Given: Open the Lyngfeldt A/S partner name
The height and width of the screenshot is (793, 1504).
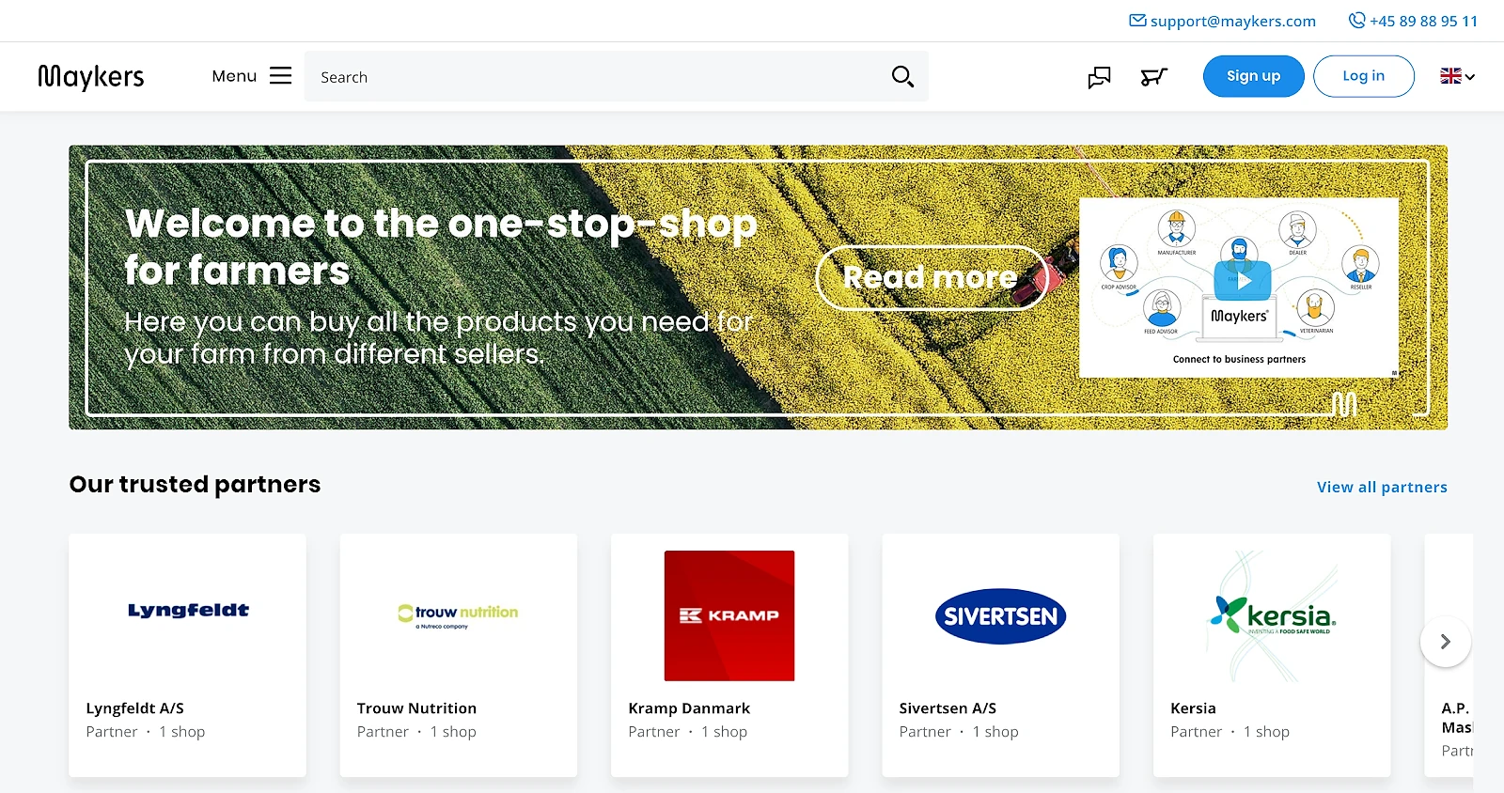Looking at the screenshot, I should point(135,708).
